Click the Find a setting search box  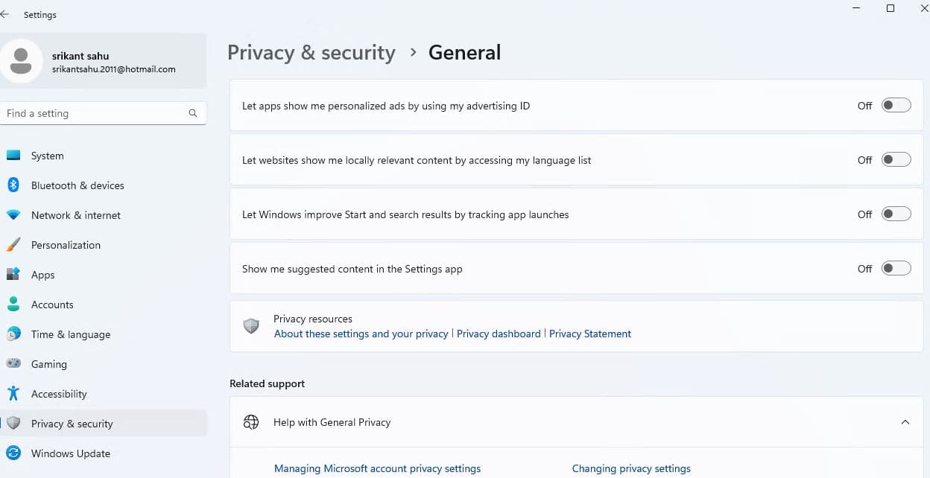[93, 113]
